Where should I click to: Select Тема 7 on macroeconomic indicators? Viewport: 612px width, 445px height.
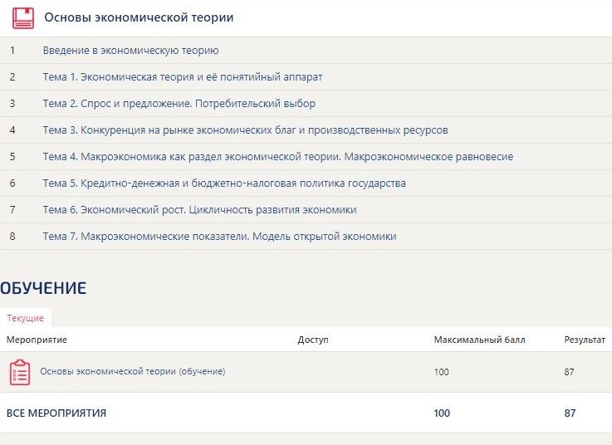pyautogui.click(x=219, y=237)
